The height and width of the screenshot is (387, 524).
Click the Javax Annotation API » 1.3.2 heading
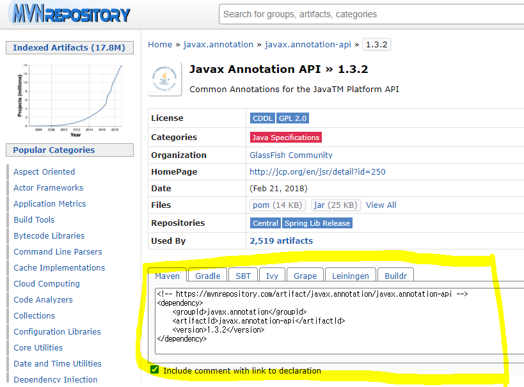(279, 69)
